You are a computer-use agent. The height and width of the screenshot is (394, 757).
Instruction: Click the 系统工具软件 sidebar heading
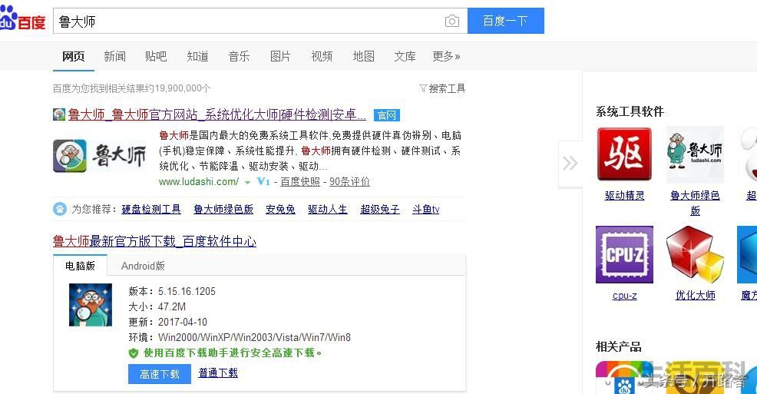click(630, 111)
